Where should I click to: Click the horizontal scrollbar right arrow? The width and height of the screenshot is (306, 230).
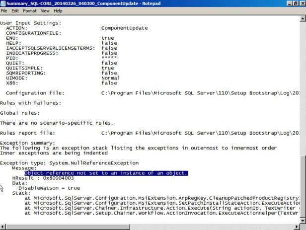click(297, 227)
